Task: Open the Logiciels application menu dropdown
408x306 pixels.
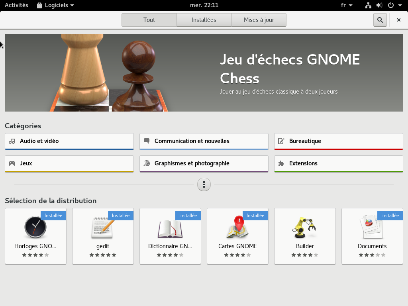Action: pyautogui.click(x=55, y=5)
